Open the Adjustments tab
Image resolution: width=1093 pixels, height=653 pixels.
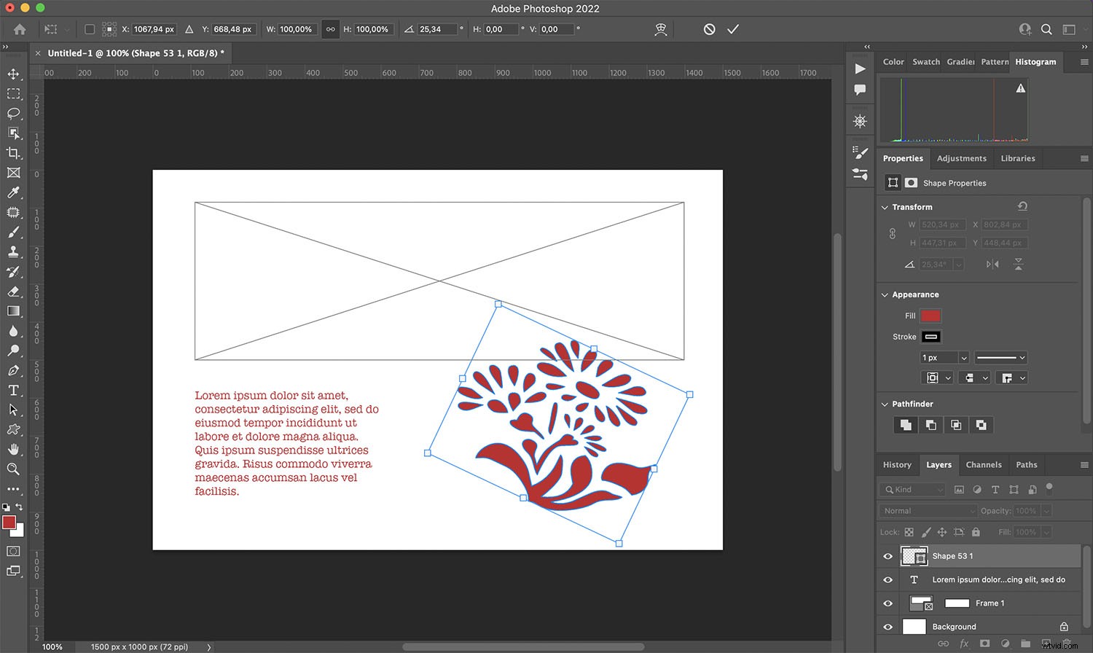tap(961, 158)
